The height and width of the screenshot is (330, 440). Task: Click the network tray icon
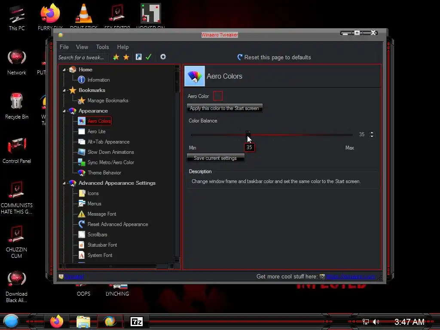click(365, 321)
